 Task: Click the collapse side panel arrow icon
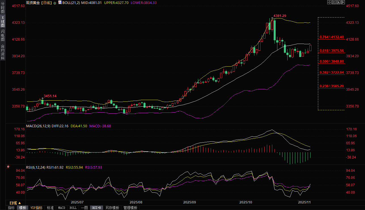343,2
